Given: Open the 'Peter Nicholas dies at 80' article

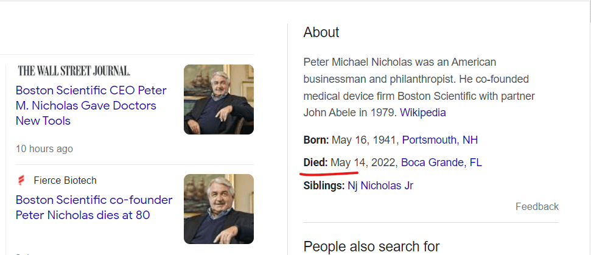Looking at the screenshot, I should click(x=94, y=208).
